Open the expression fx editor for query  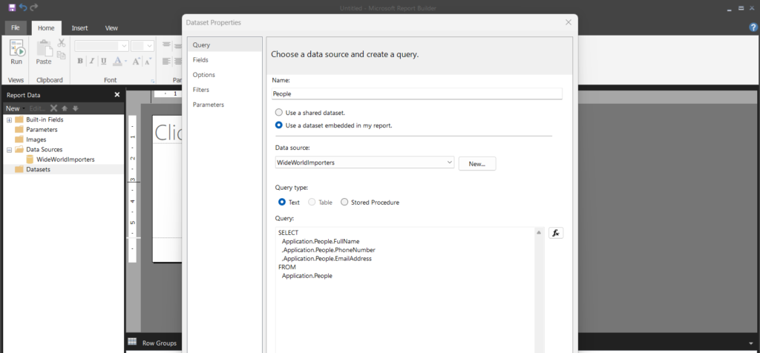coord(556,233)
